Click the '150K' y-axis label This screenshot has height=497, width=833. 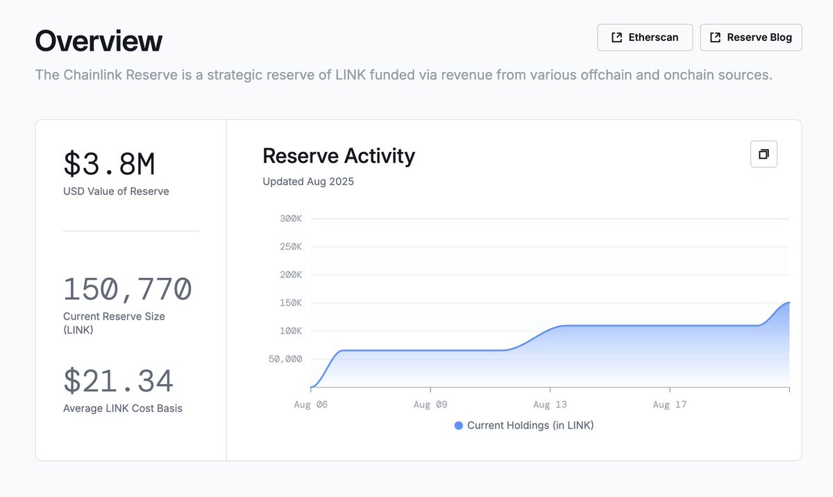291,303
